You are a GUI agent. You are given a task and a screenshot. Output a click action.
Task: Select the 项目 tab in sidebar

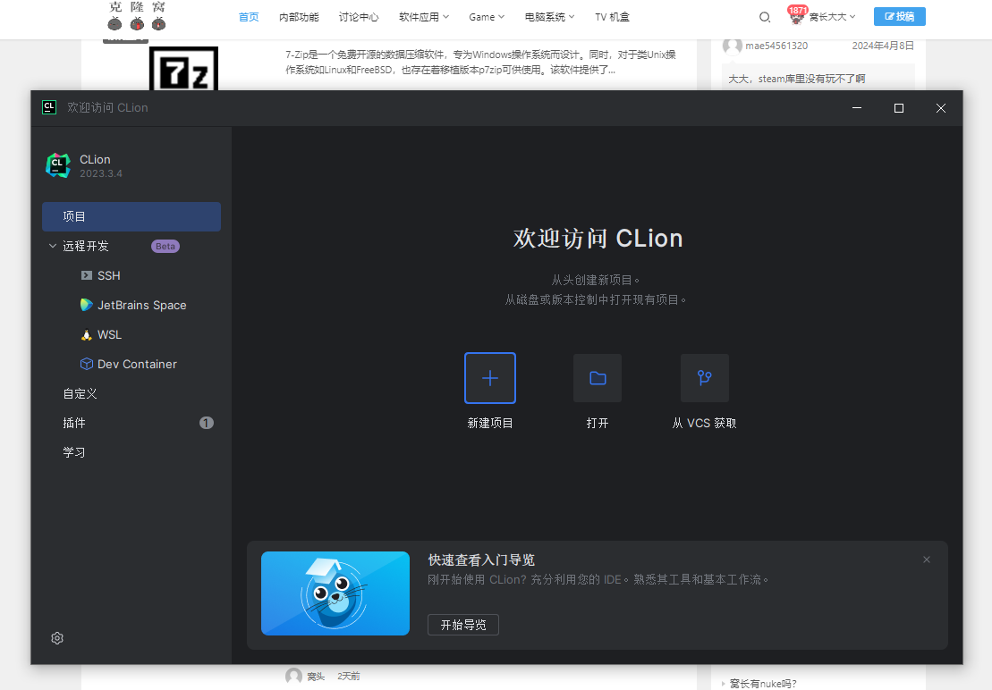(131, 216)
